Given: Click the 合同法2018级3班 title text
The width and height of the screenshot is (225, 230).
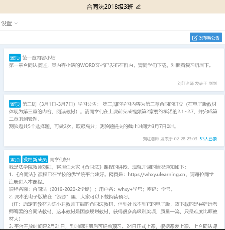Looking at the screenshot, I should click(x=110, y=7).
